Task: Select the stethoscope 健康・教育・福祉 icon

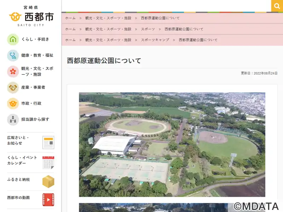Action: tap(13, 55)
